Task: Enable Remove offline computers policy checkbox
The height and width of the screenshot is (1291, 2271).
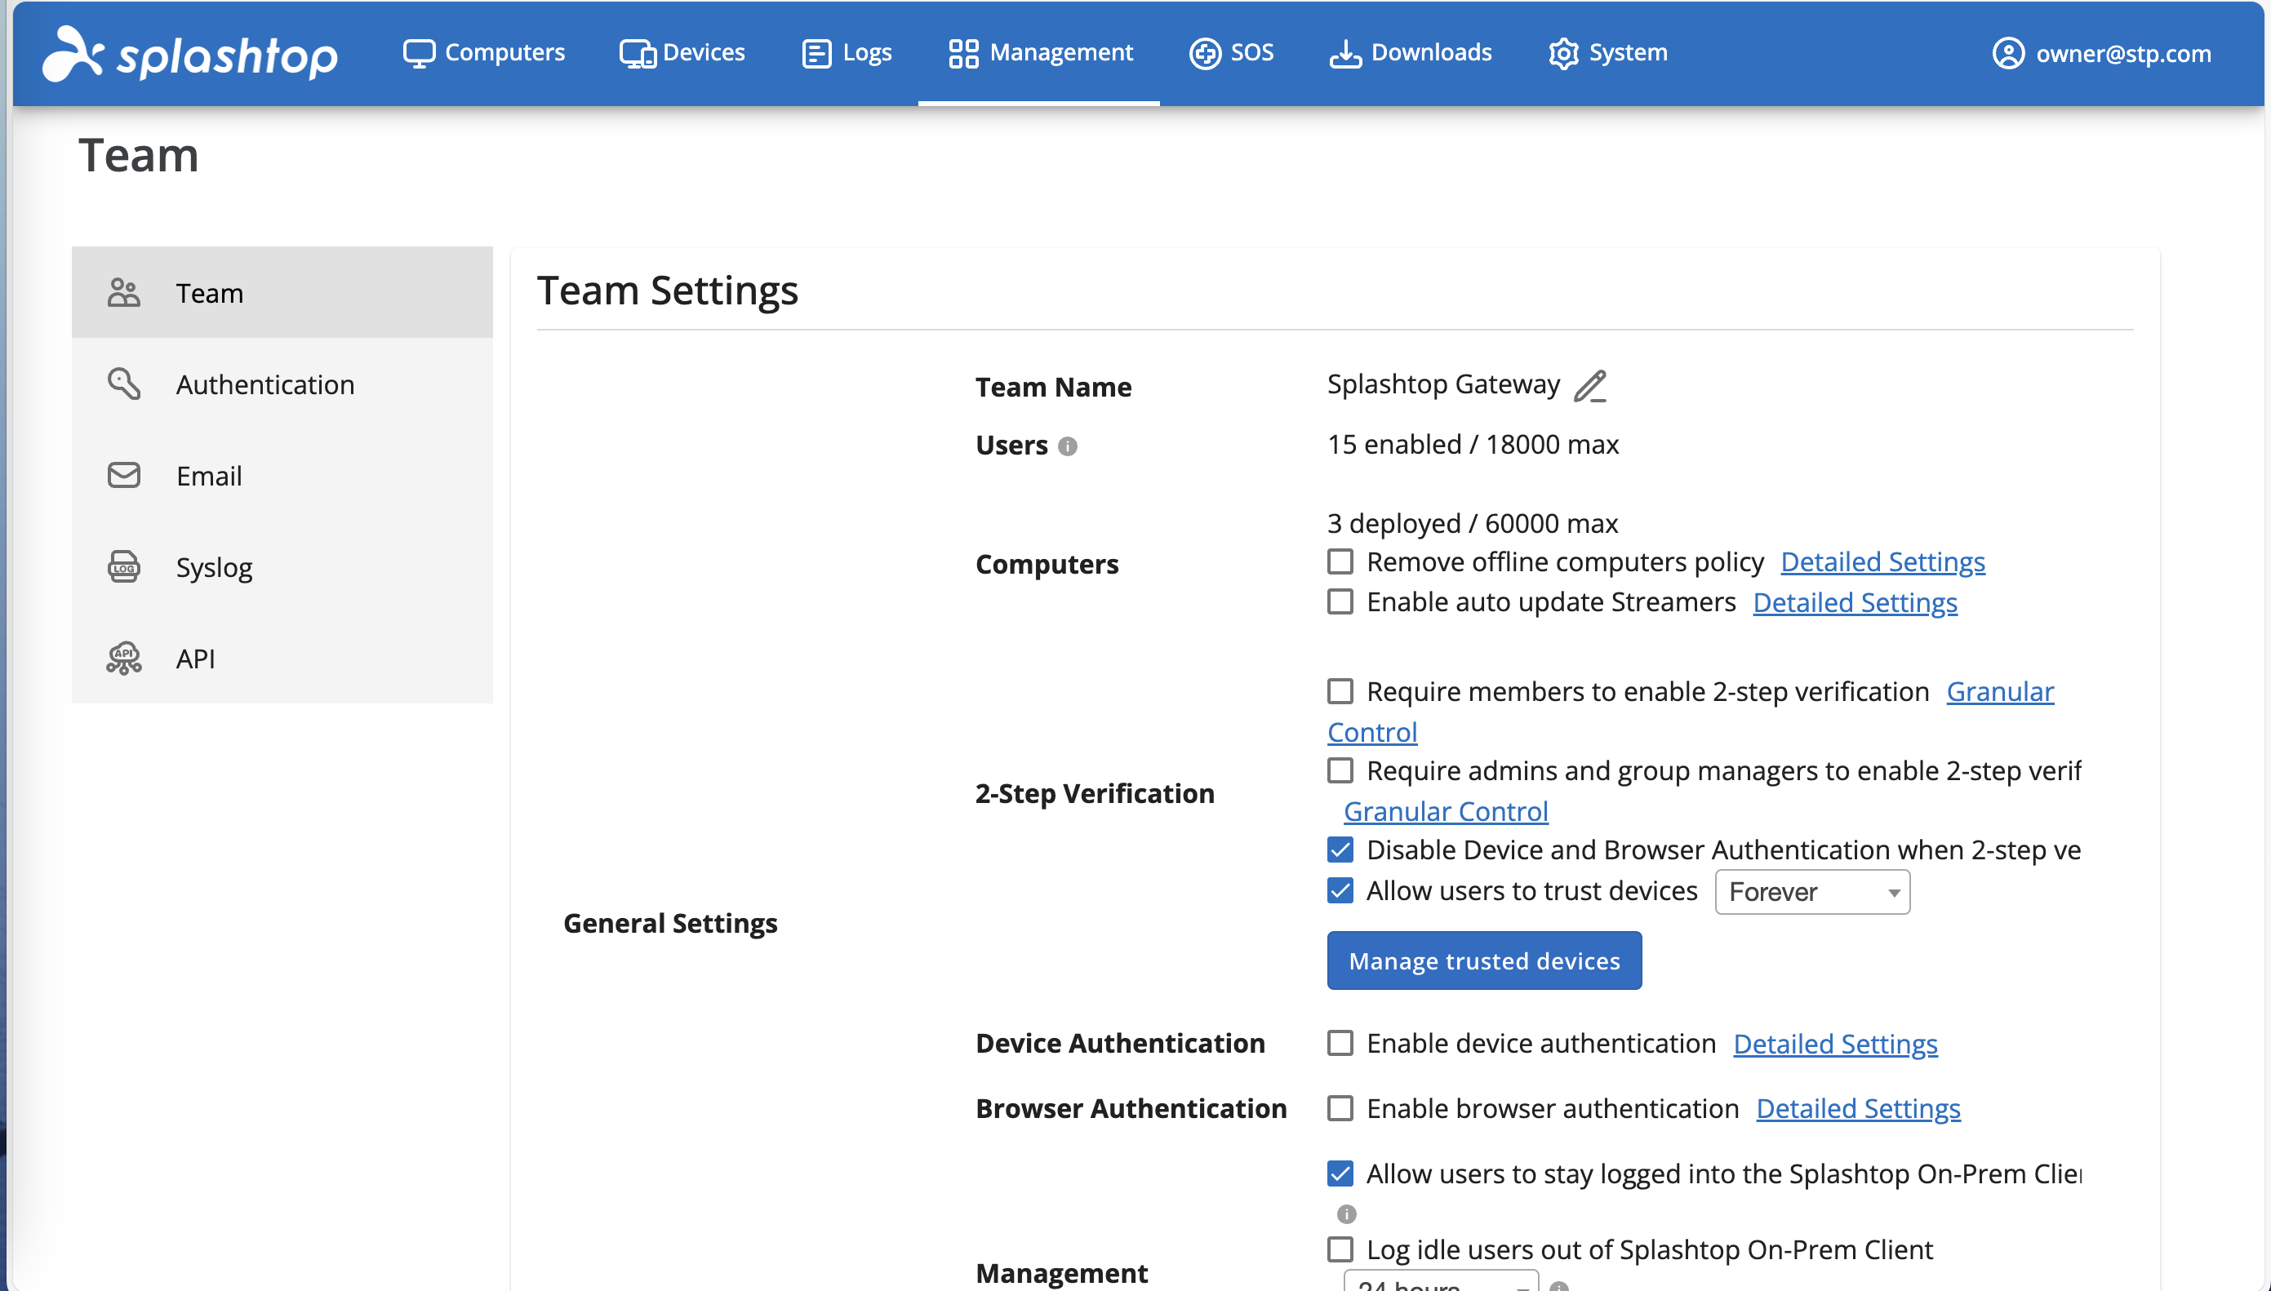Action: 1340,561
